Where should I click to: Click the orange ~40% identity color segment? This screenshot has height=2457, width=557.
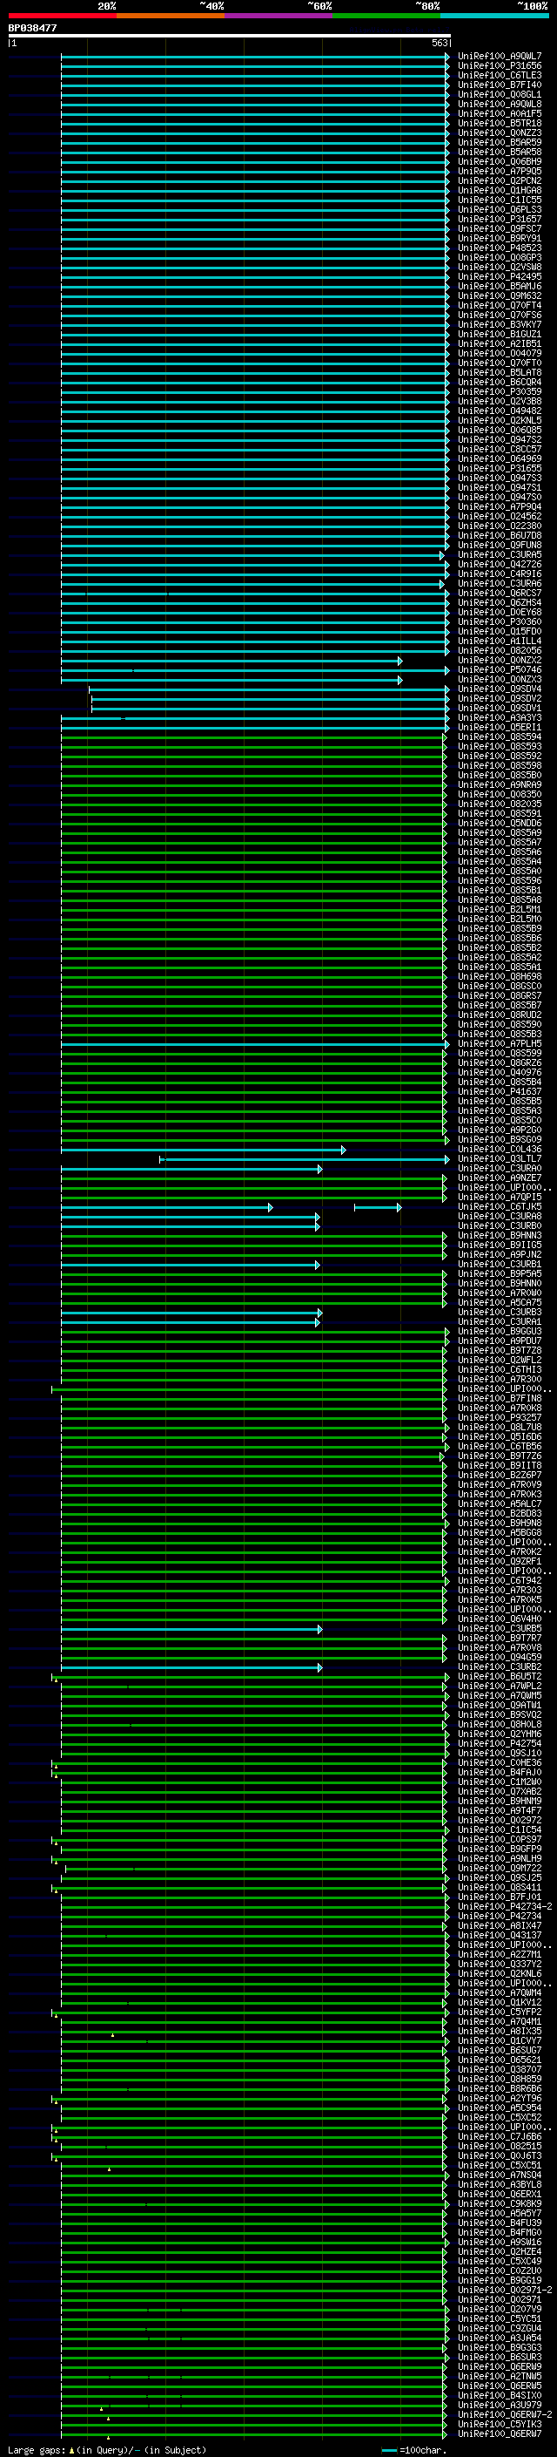point(171,16)
